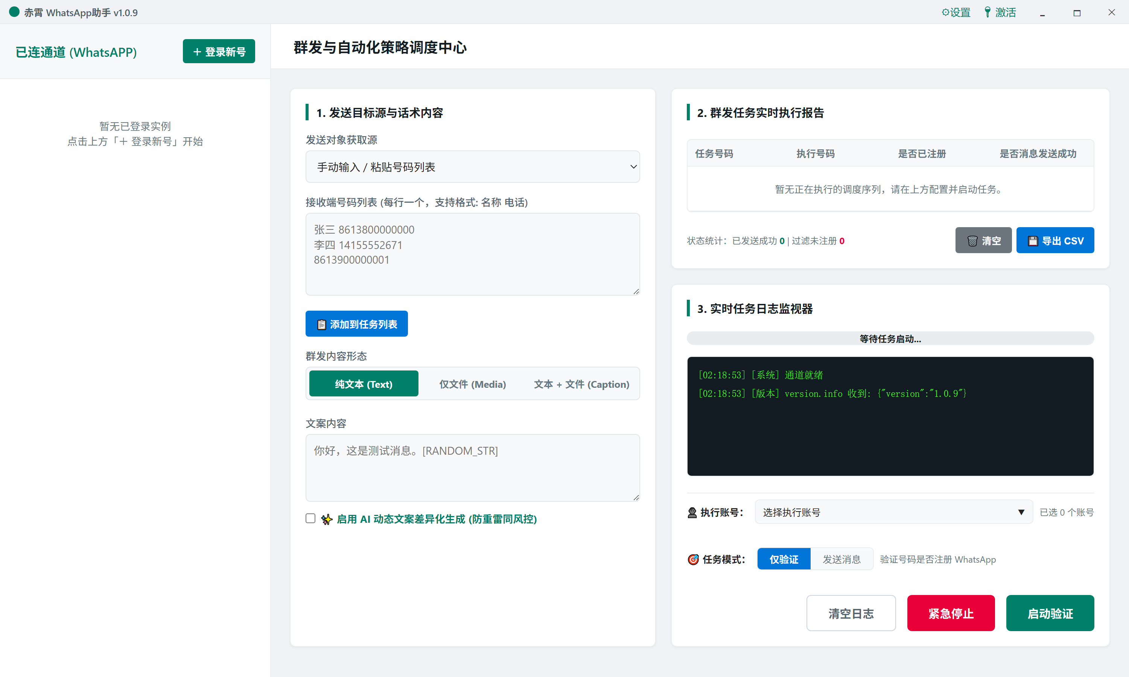
Task: Focus the 接收端号码列表 text area
Action: click(472, 254)
